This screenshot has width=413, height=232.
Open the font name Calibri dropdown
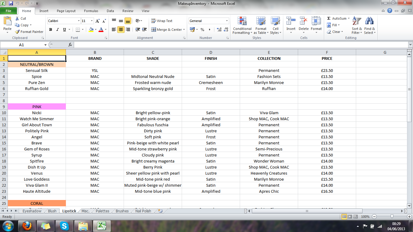[x=79, y=21]
